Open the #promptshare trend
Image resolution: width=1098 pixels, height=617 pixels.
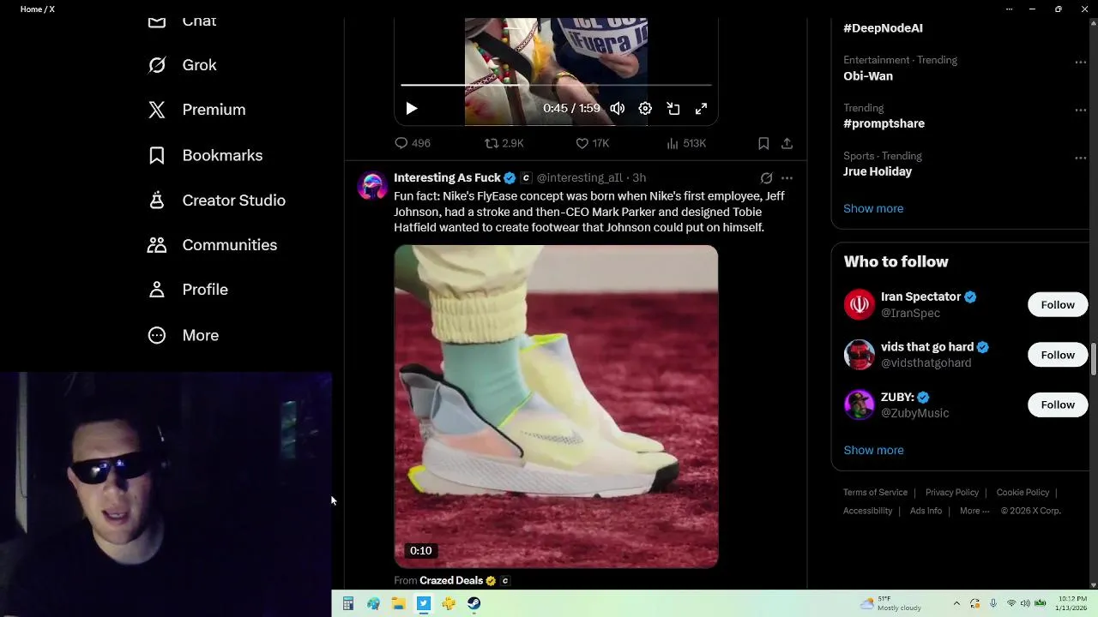pos(884,123)
